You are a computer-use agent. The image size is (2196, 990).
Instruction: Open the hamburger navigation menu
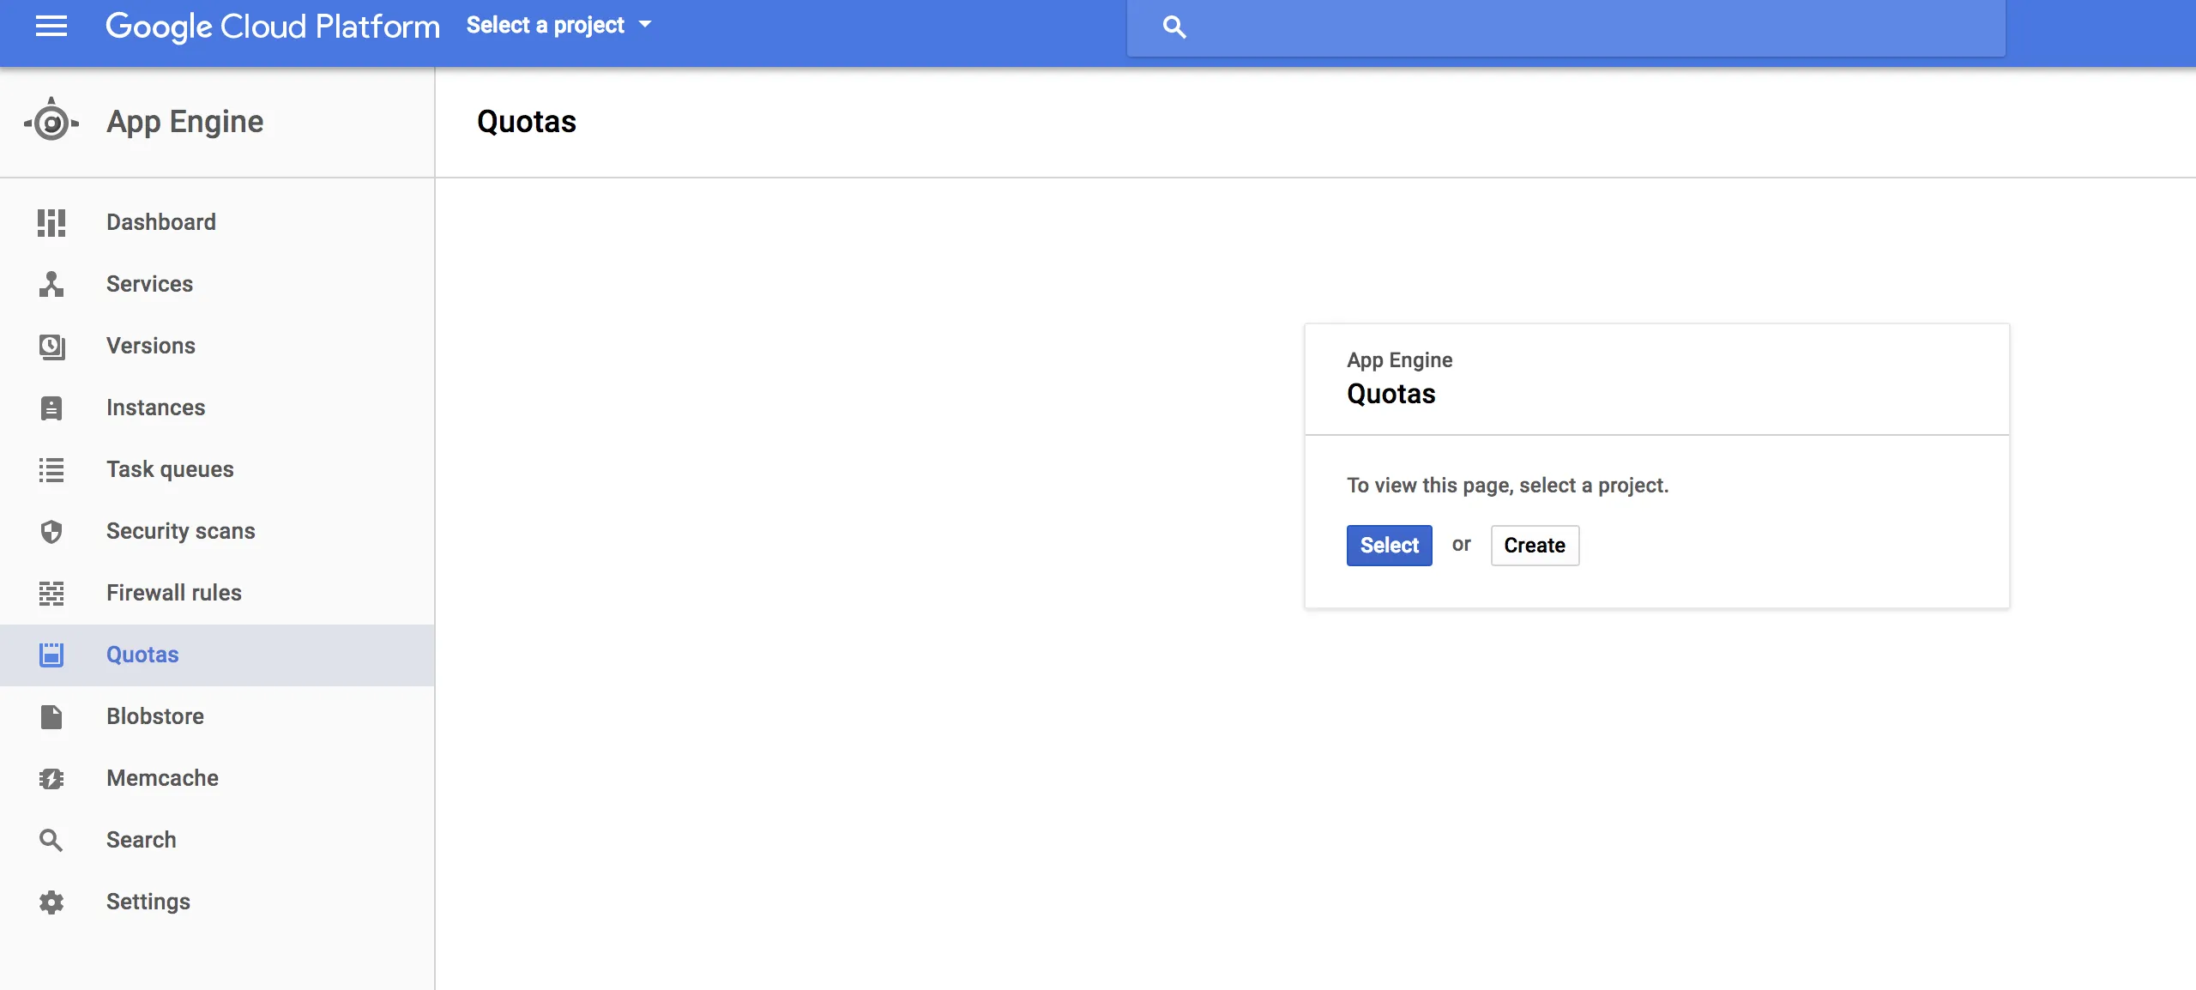pos(51,27)
